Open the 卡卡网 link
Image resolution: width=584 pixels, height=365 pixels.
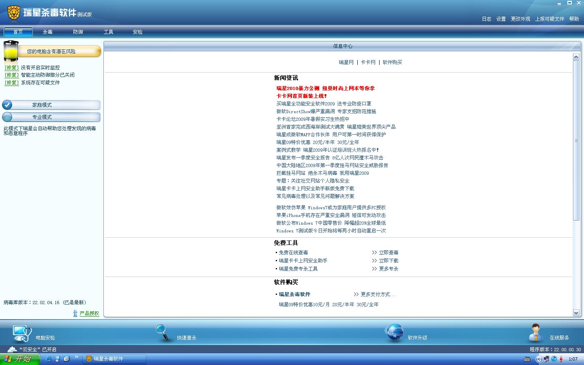tap(368, 62)
